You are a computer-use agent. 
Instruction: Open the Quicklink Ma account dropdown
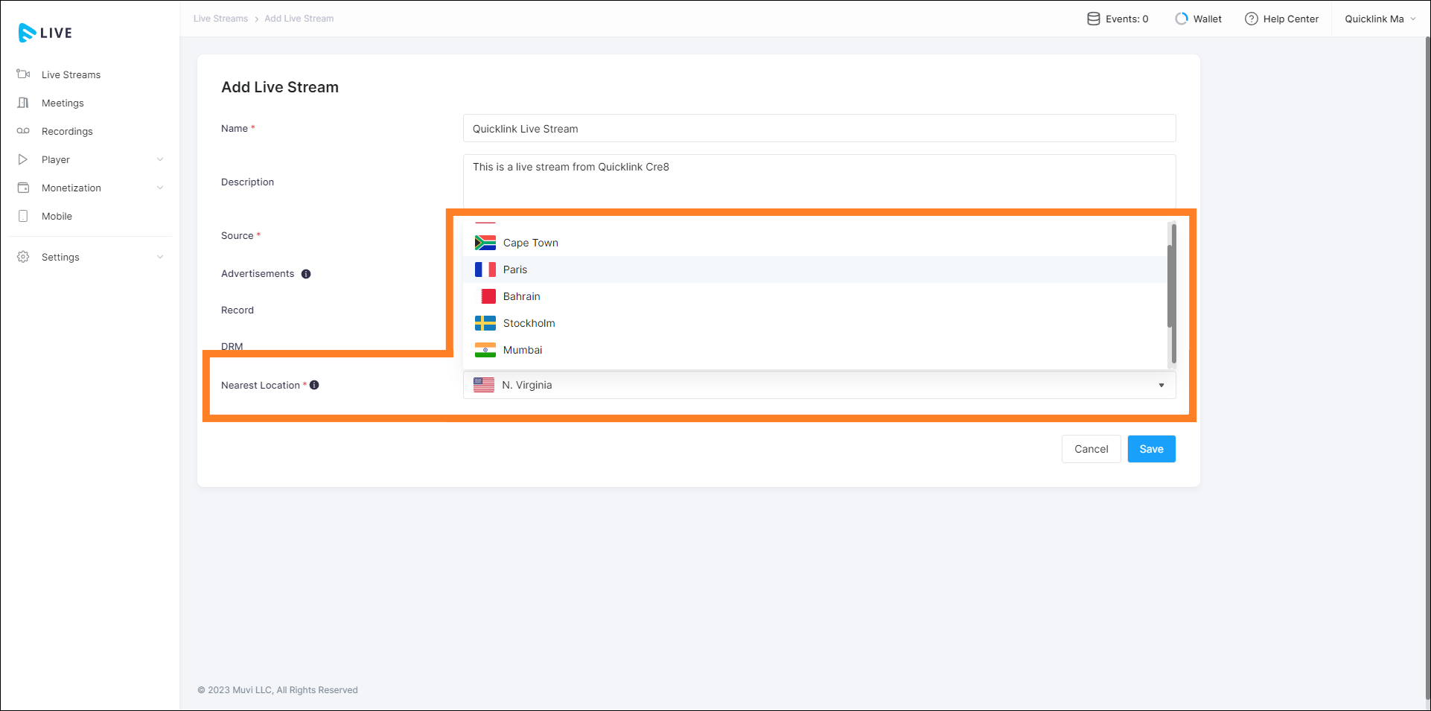(1380, 19)
